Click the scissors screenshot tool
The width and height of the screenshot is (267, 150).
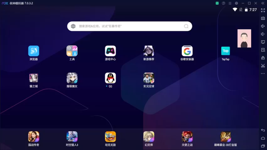[x=263, y=66]
